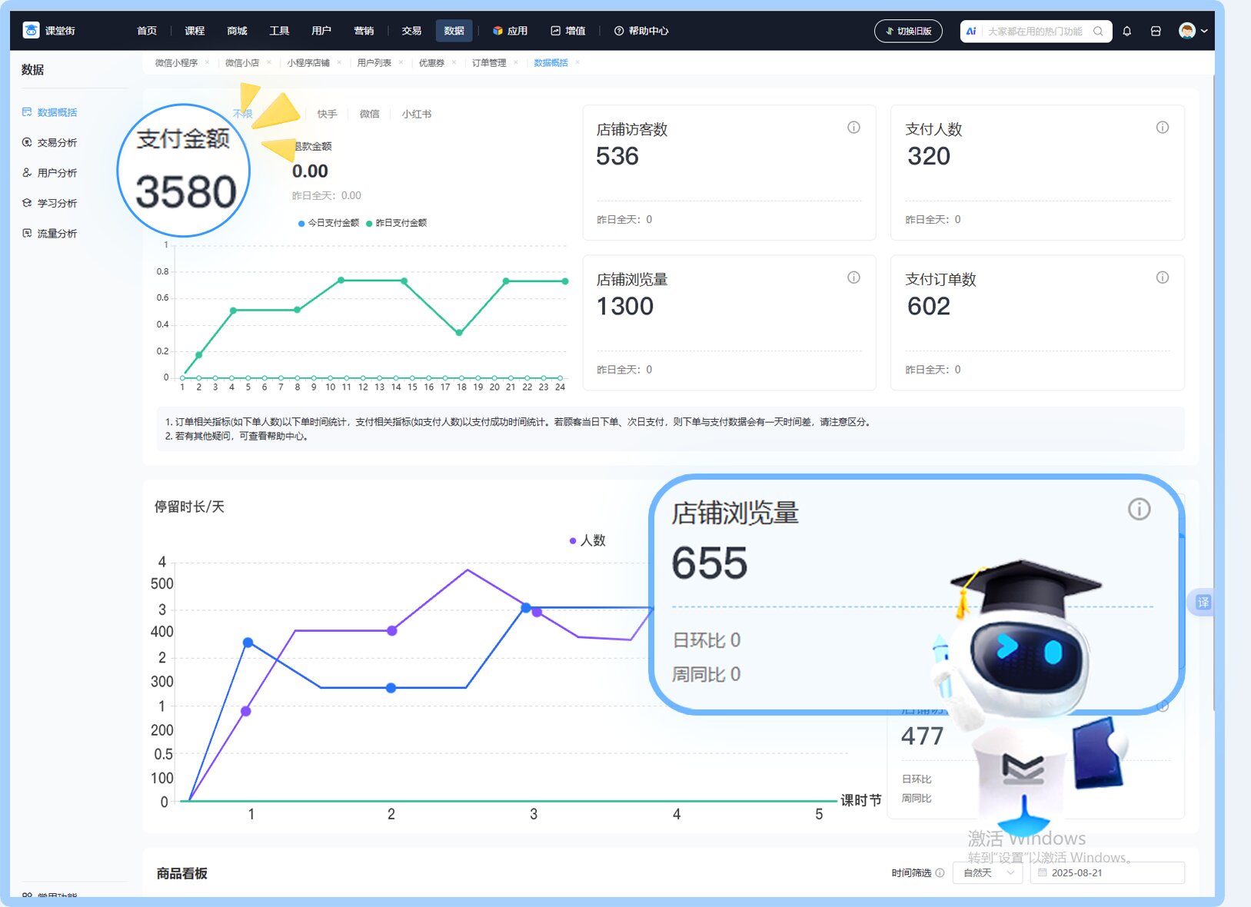Click the search magnifier icon
The height and width of the screenshot is (907, 1251).
point(1098,32)
